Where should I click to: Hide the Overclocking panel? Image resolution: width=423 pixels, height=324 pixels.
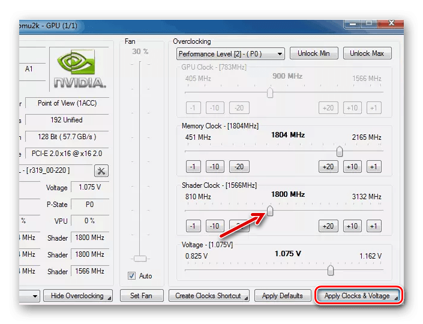tap(77, 296)
